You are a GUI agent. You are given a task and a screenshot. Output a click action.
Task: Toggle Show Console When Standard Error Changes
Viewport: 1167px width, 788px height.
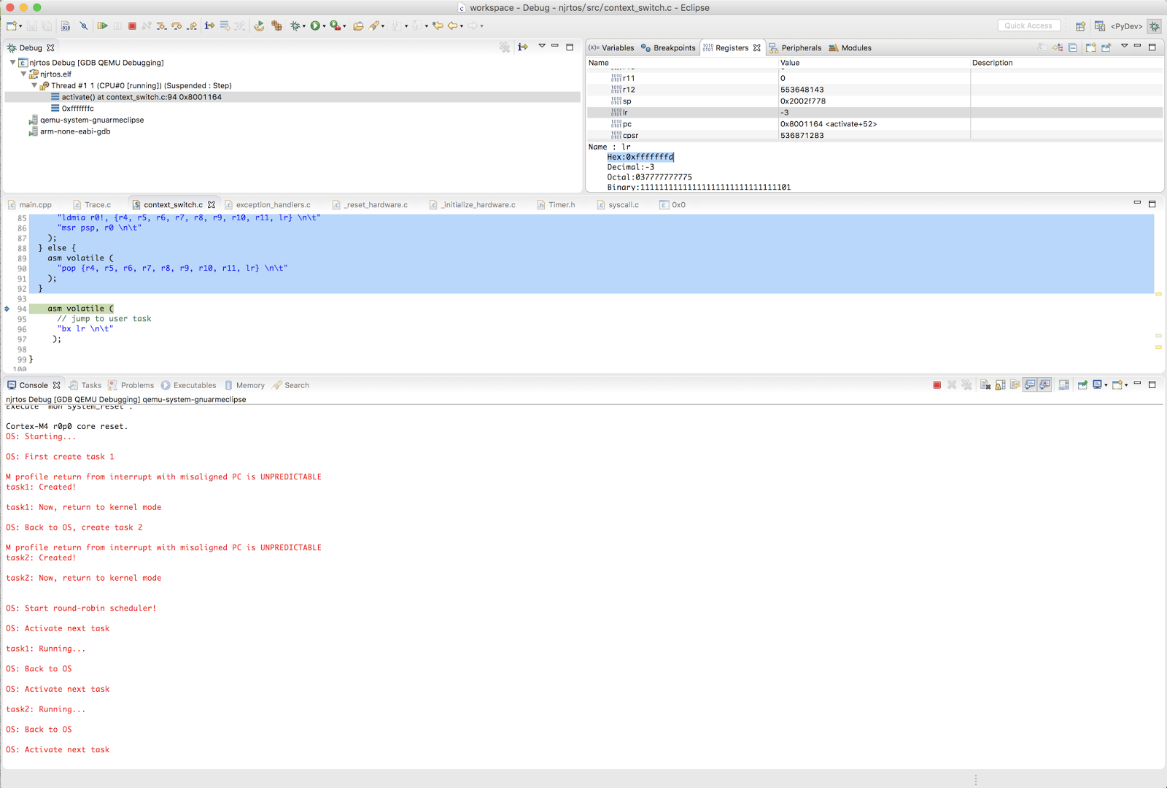tap(1044, 385)
